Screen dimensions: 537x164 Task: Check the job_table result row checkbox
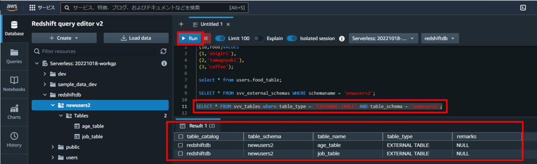click(181, 153)
